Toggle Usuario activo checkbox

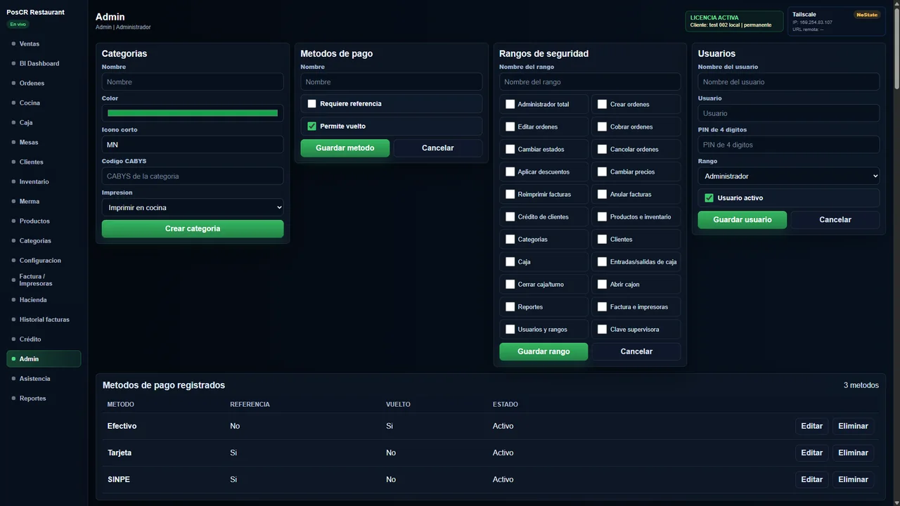pyautogui.click(x=709, y=198)
